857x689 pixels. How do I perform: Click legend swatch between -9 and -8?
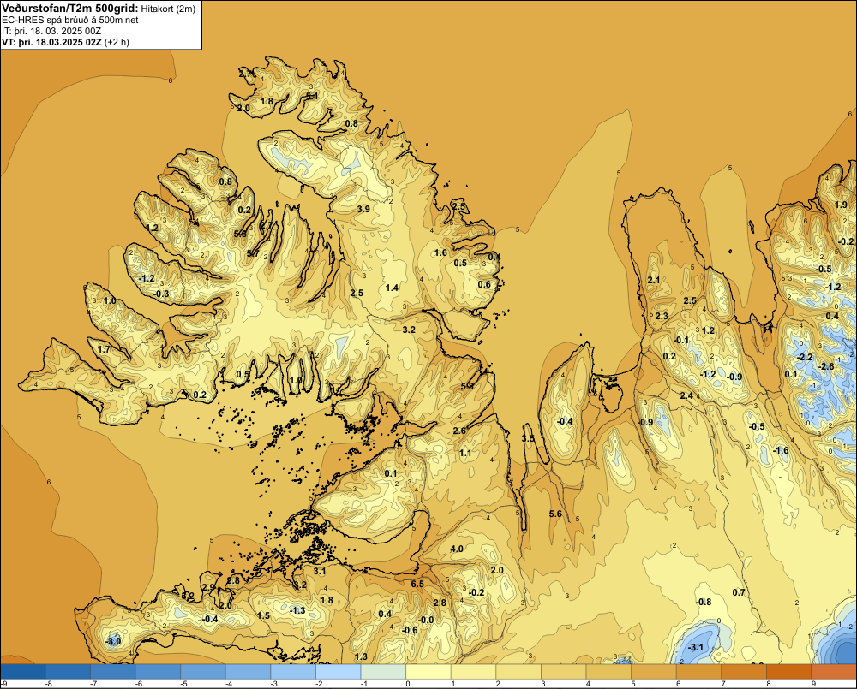(23, 671)
